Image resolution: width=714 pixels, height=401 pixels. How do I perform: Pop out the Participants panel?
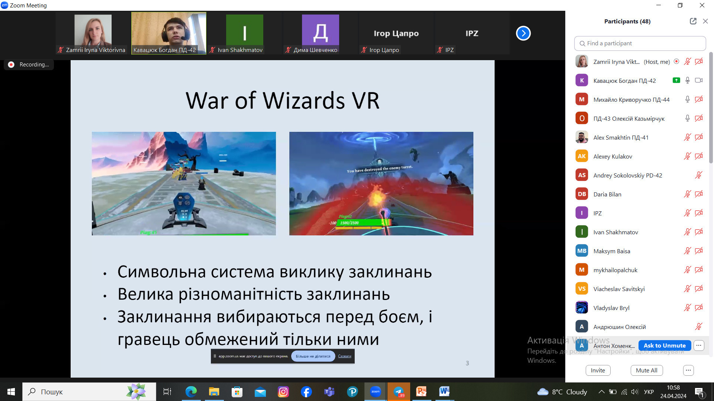[x=693, y=21]
